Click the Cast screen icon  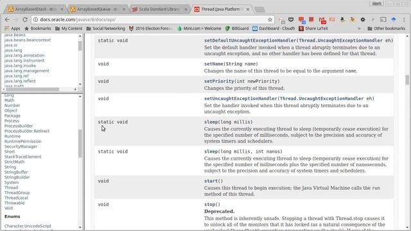pyautogui.click(x=383, y=20)
